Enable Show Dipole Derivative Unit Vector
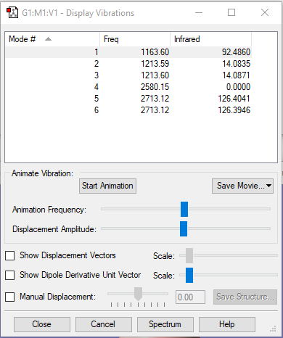Screen dimensions: 283x338 10,275
